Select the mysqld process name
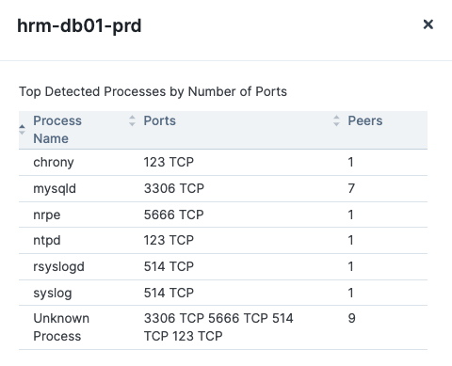452x366 pixels. [55, 189]
